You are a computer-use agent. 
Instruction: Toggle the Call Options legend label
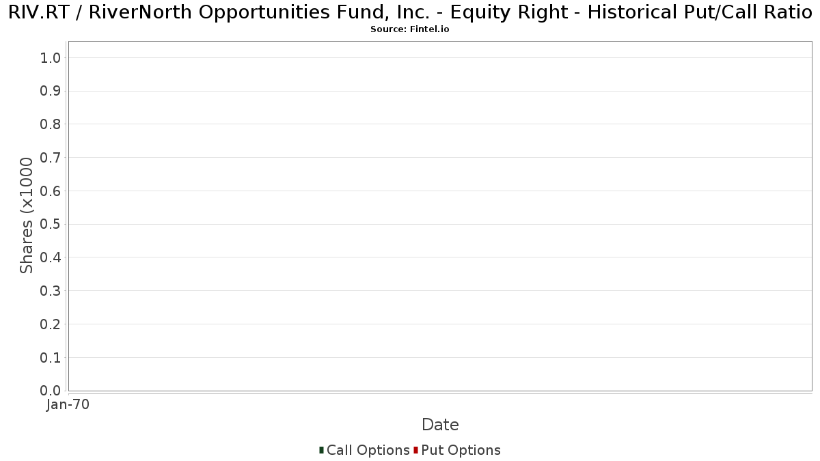(368, 450)
